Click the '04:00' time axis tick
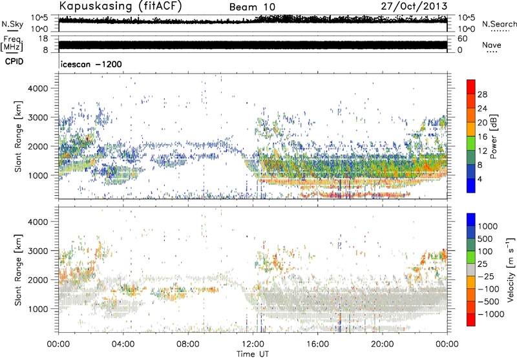The width and height of the screenshot is (517, 358). [x=123, y=344]
